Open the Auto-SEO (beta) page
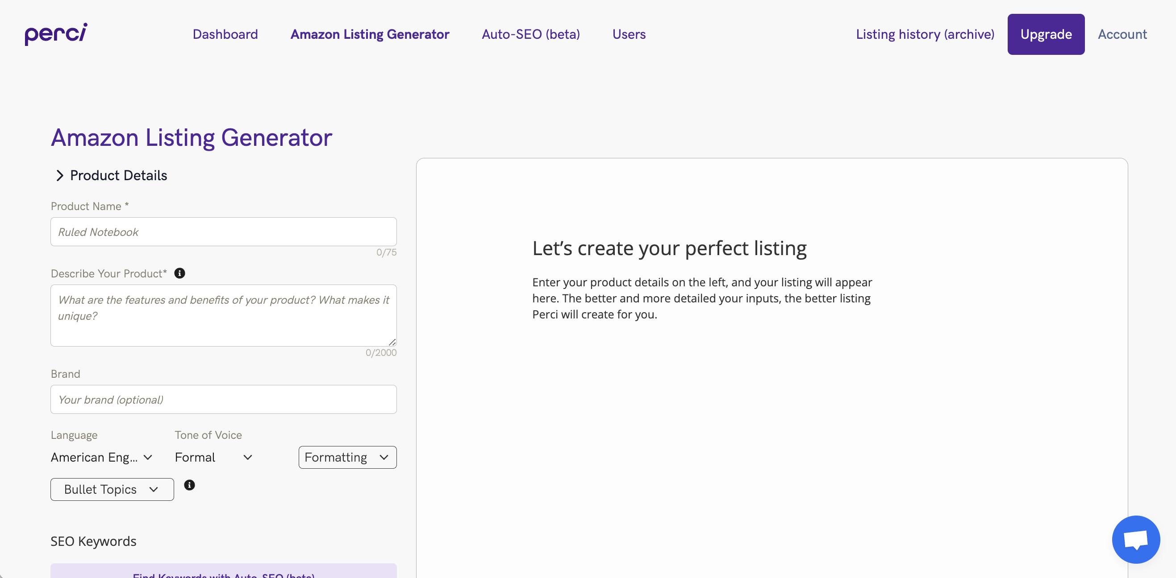This screenshot has height=578, width=1176. [x=530, y=34]
